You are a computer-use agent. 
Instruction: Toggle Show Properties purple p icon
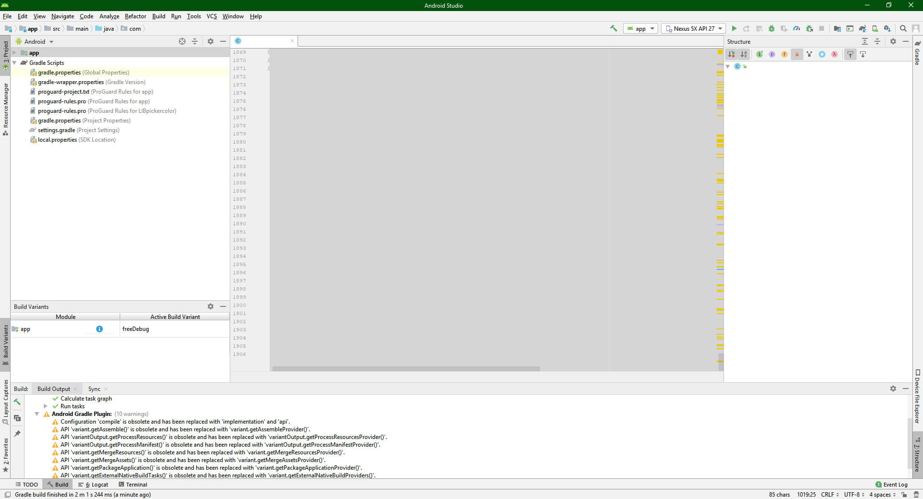coord(772,54)
